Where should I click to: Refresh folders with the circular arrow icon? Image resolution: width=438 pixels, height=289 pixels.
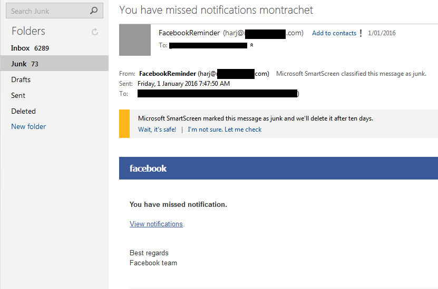pos(95,32)
